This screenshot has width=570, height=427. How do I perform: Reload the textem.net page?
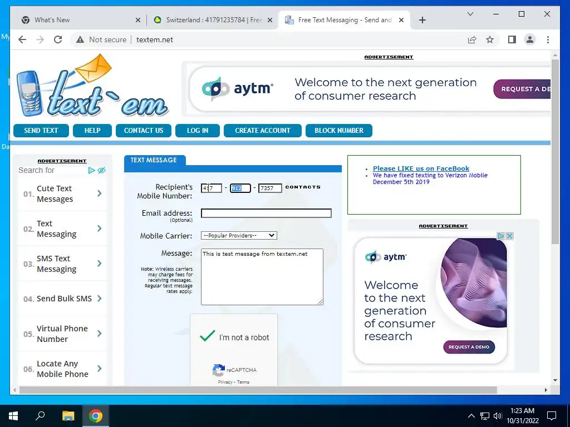pos(58,39)
